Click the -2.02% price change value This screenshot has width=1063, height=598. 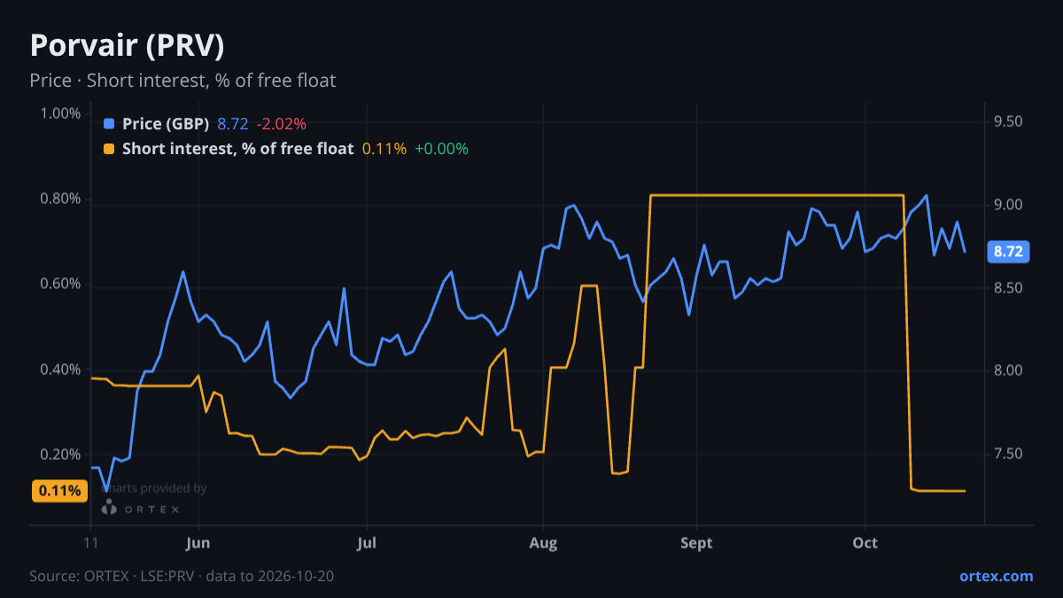tap(281, 124)
